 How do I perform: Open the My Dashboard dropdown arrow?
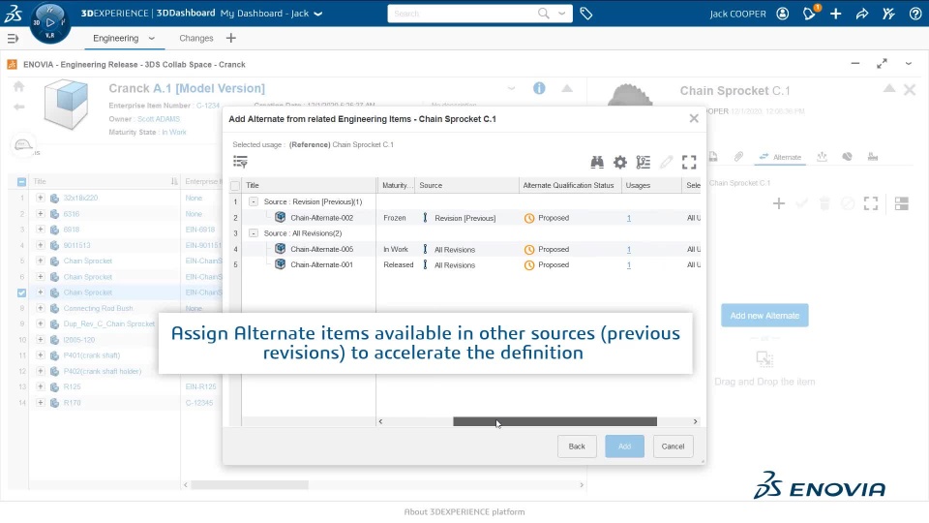[318, 14]
